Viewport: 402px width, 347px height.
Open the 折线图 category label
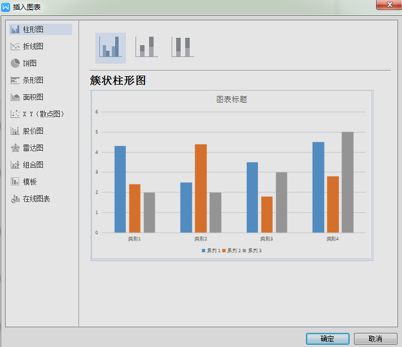(x=33, y=46)
